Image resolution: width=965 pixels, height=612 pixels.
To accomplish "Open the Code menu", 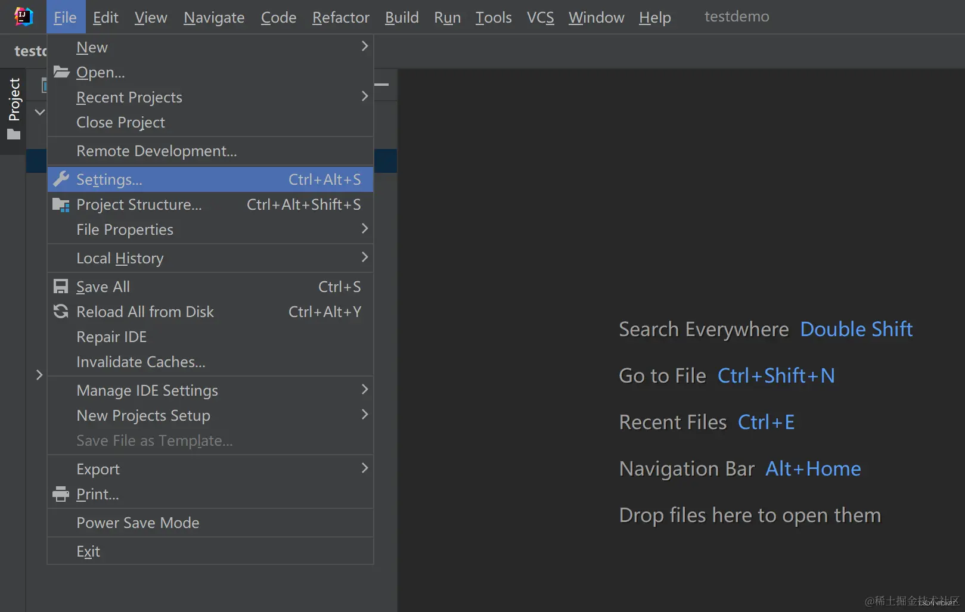I will click(278, 17).
